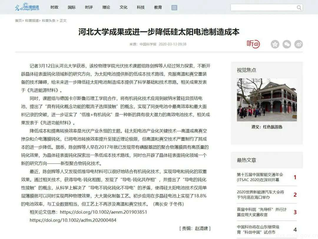Switch to the 文化 channel tab
The image size is (318, 239).
(x=123, y=7)
